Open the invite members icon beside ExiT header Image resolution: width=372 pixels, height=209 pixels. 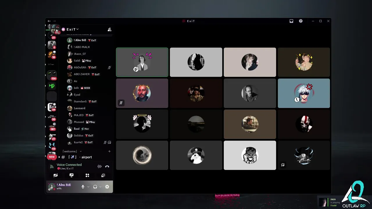110,29
